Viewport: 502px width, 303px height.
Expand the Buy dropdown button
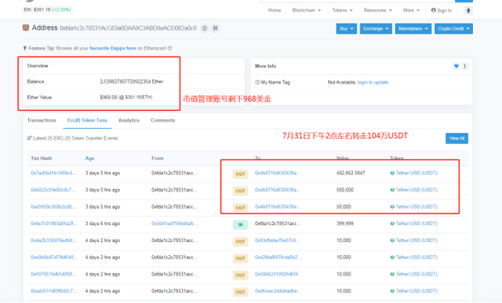[x=347, y=28]
